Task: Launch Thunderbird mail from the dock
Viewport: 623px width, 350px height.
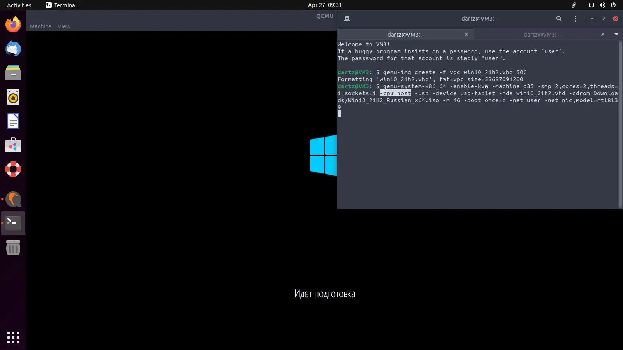Action: pyautogui.click(x=13, y=49)
